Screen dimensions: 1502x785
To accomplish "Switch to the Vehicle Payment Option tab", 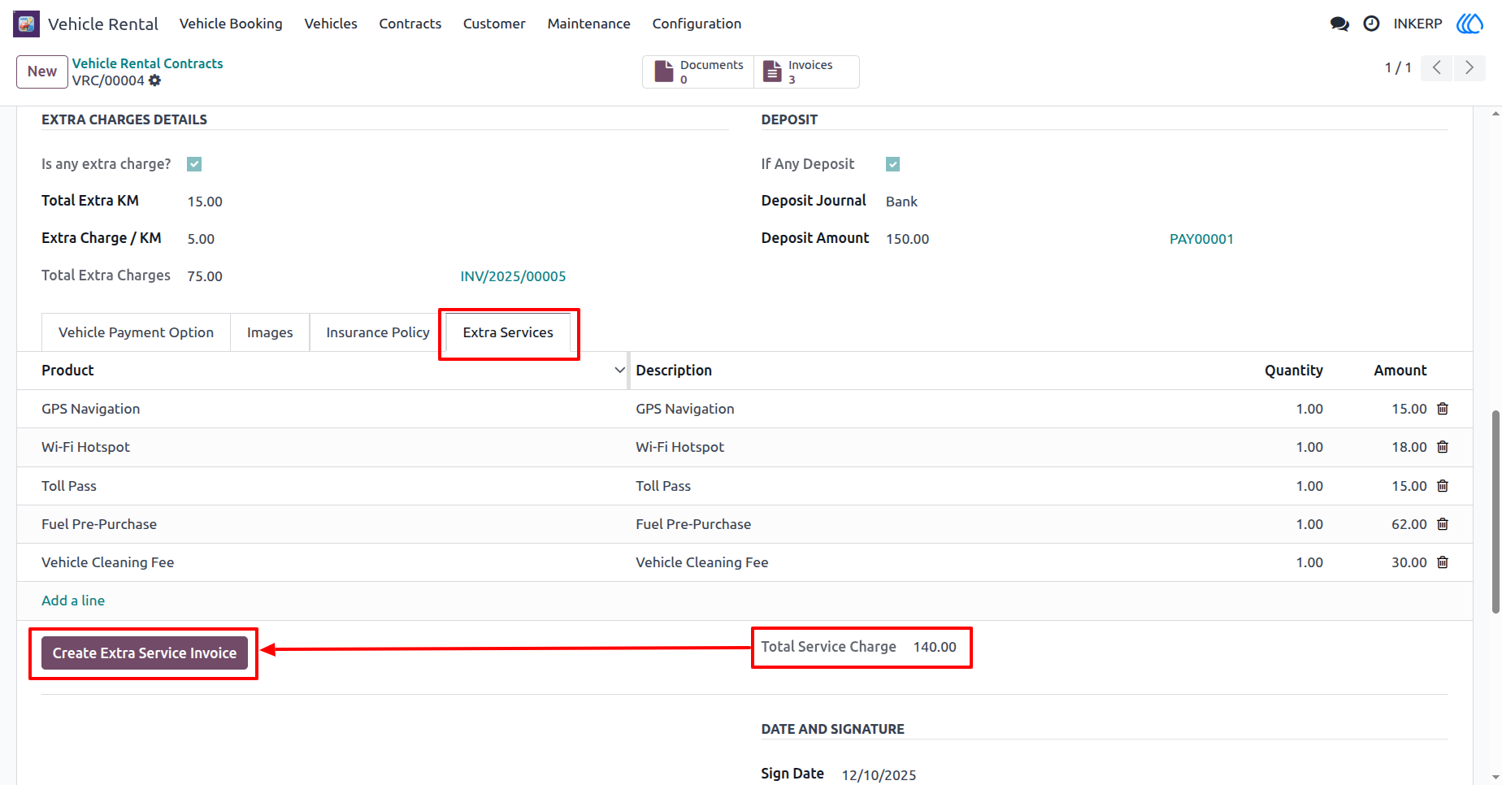I will coord(136,332).
